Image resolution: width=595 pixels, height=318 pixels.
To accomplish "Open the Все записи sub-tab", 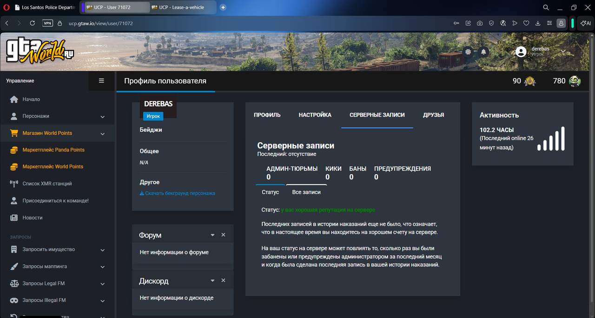I will coord(306,192).
